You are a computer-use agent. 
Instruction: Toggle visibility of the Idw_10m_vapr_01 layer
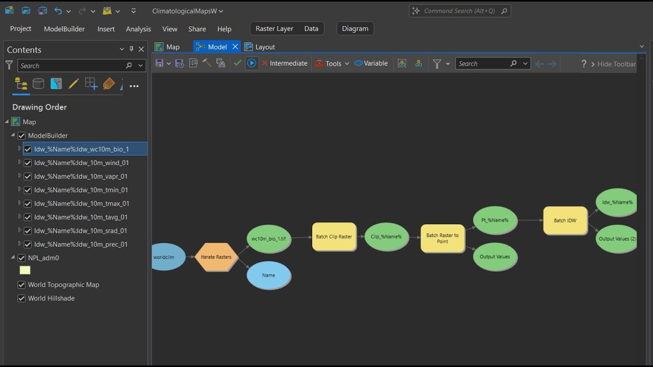[28, 176]
